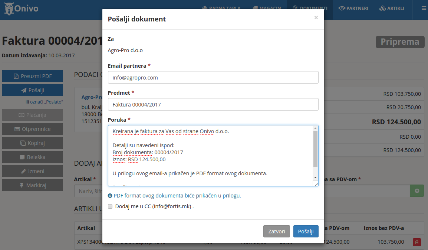Viewport: 428px width, 250px height.
Task: Open the Artikli menu item
Action: (392, 8)
